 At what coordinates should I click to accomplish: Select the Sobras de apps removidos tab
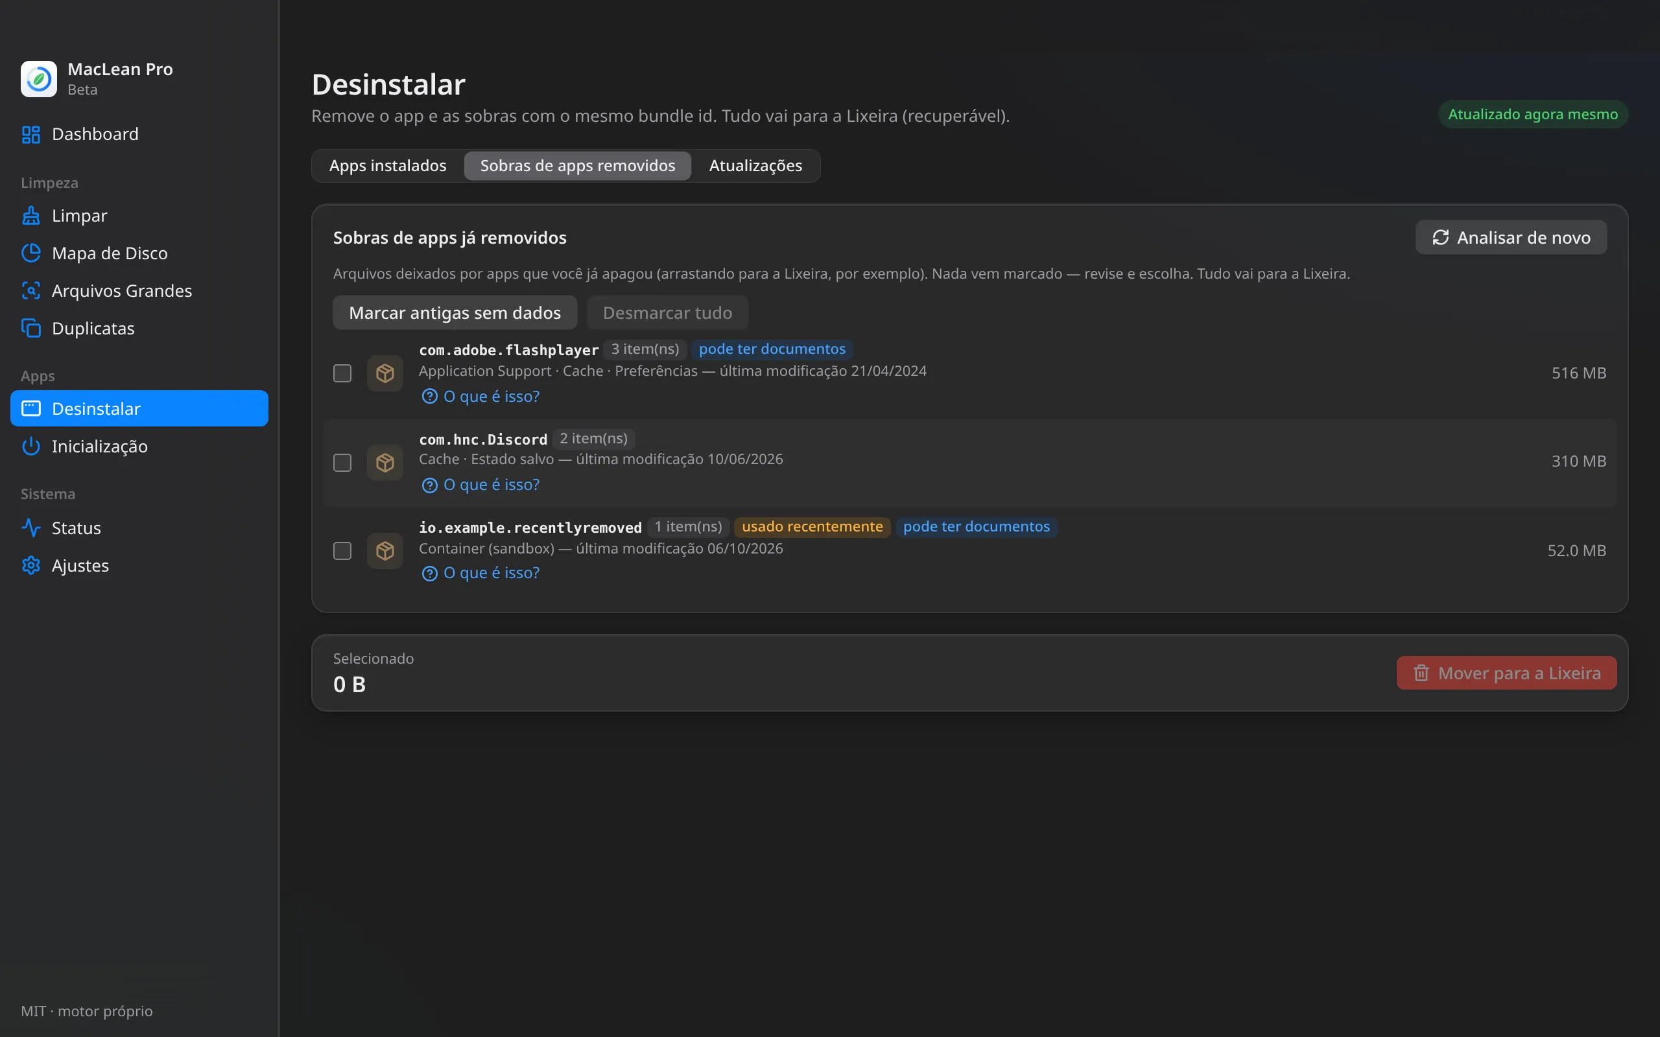pos(578,166)
